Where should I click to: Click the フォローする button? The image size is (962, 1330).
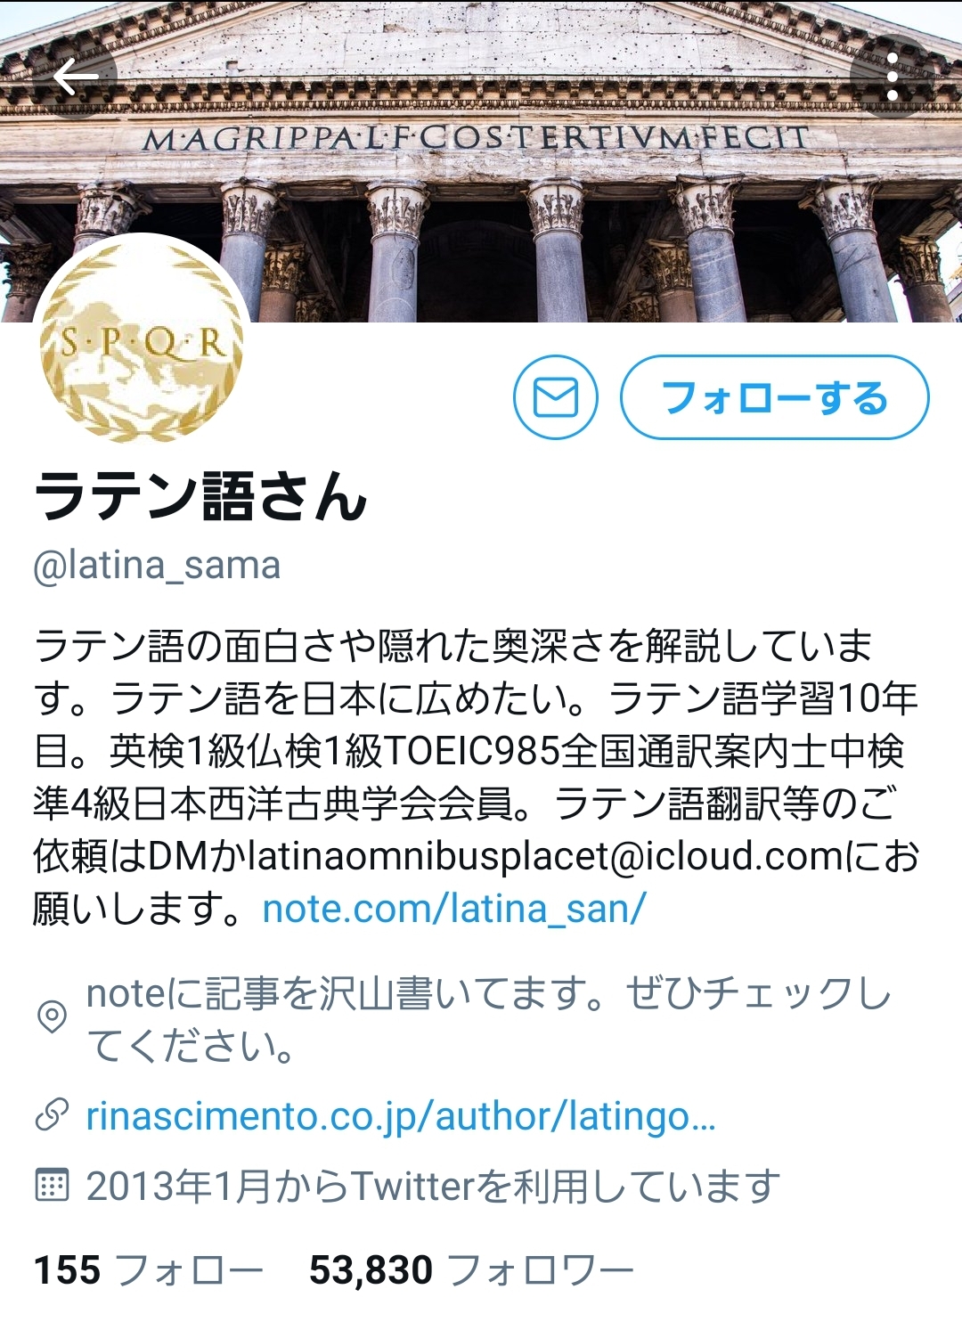pyautogui.click(x=774, y=397)
